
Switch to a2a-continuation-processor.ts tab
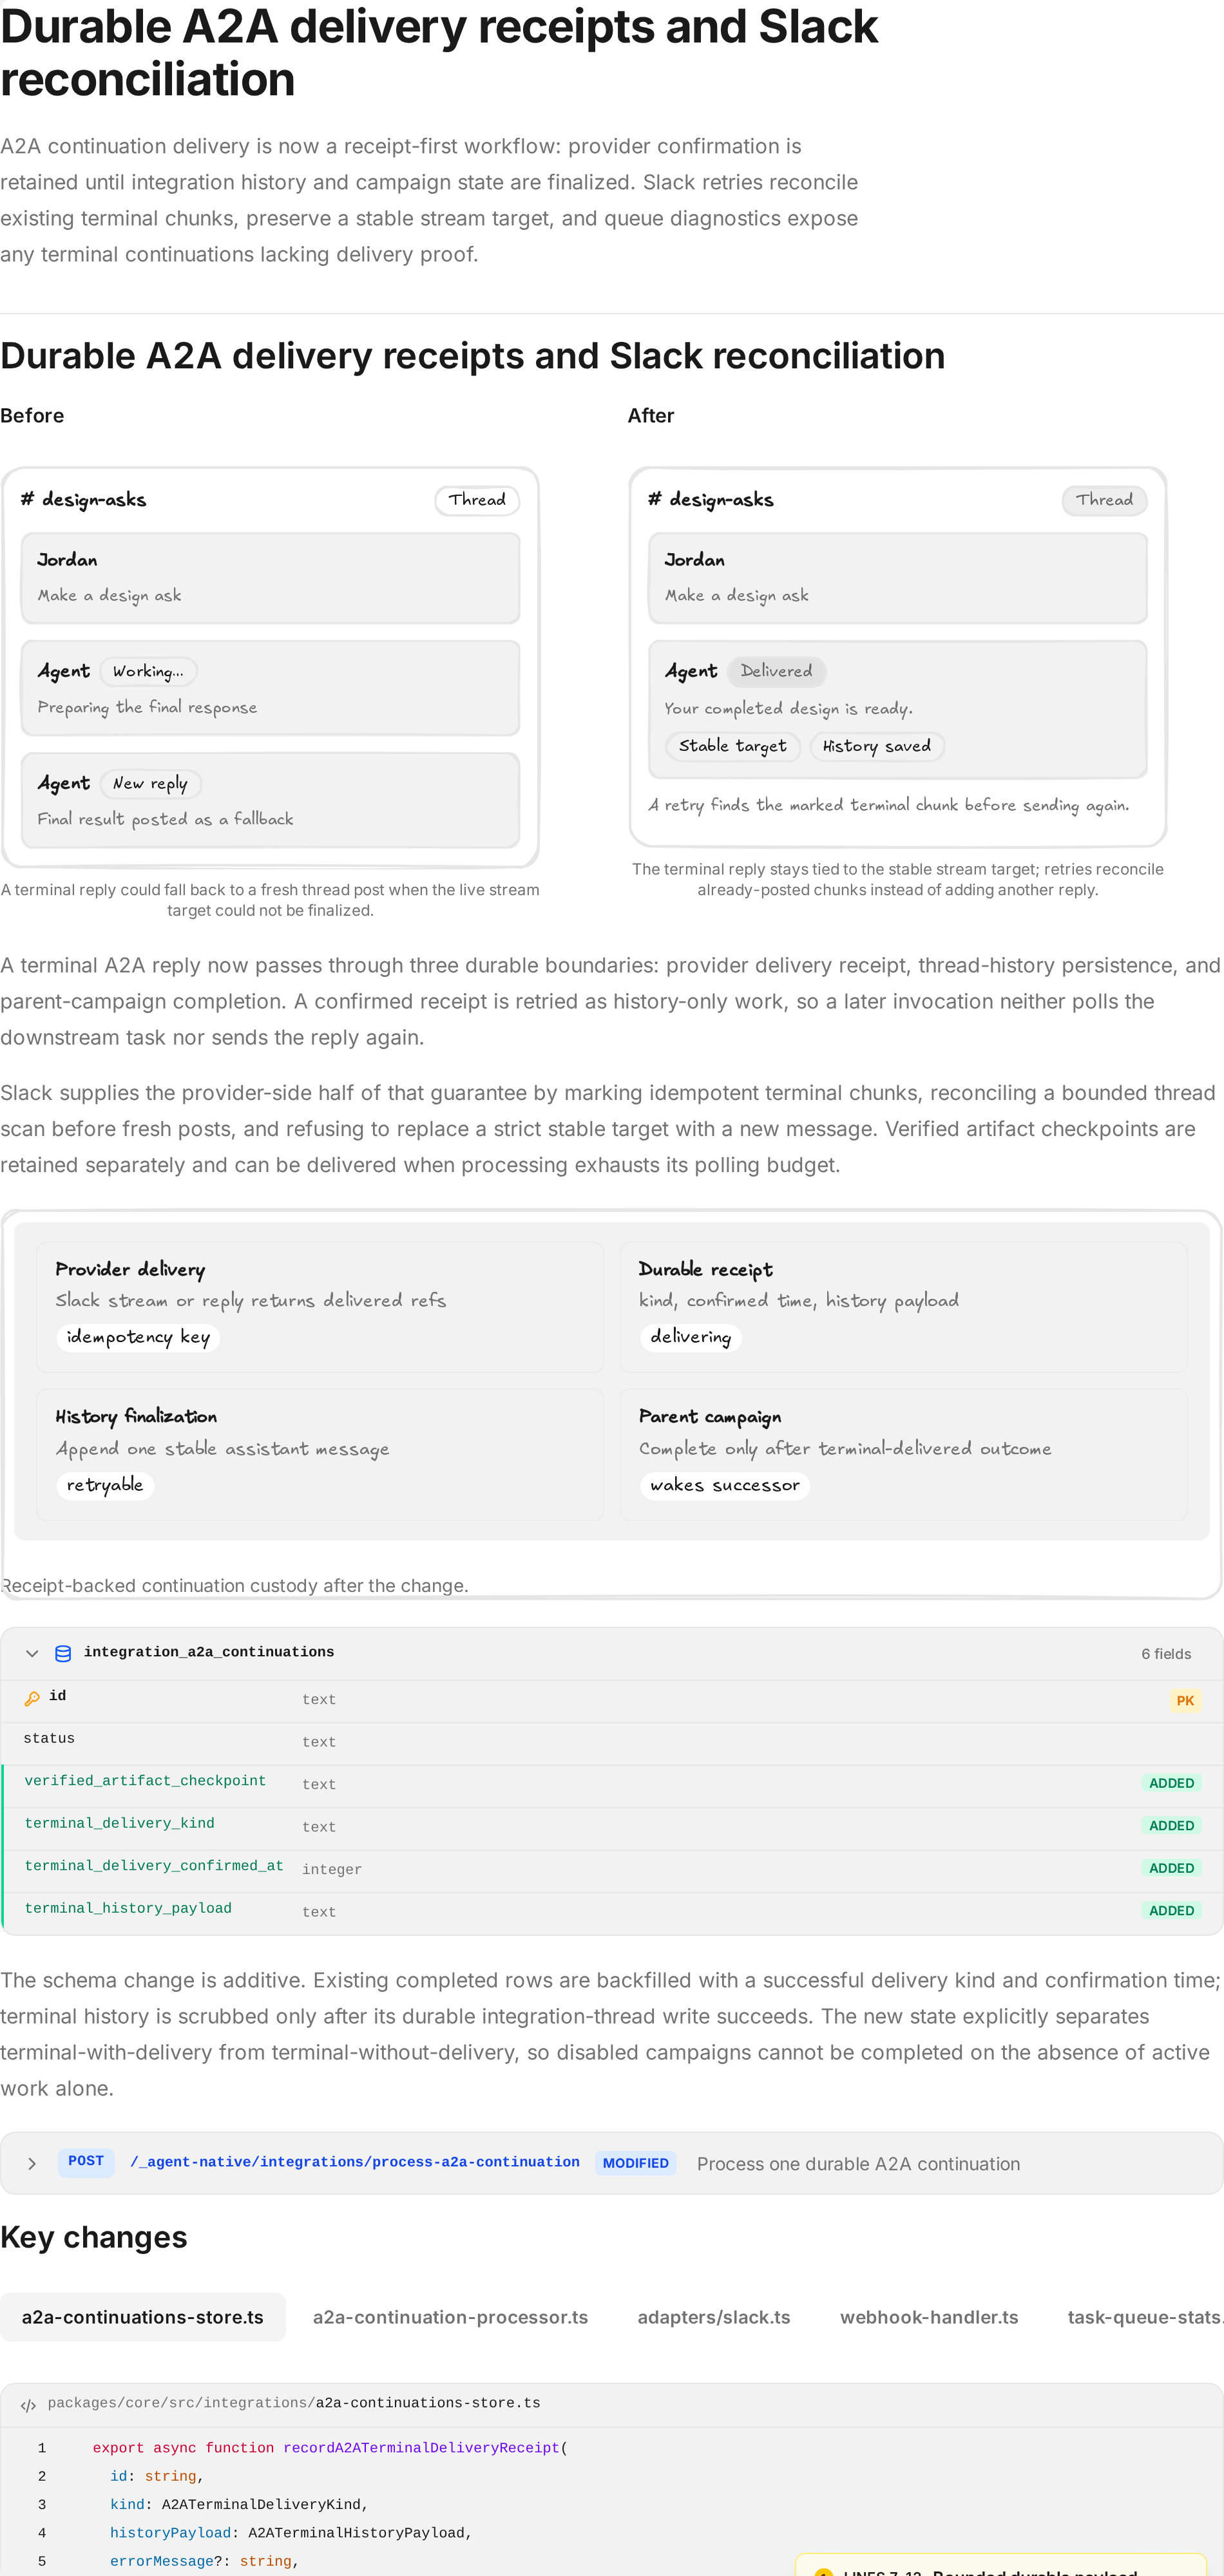[450, 2317]
